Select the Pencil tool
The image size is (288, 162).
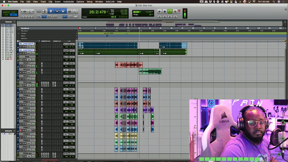(75, 11)
